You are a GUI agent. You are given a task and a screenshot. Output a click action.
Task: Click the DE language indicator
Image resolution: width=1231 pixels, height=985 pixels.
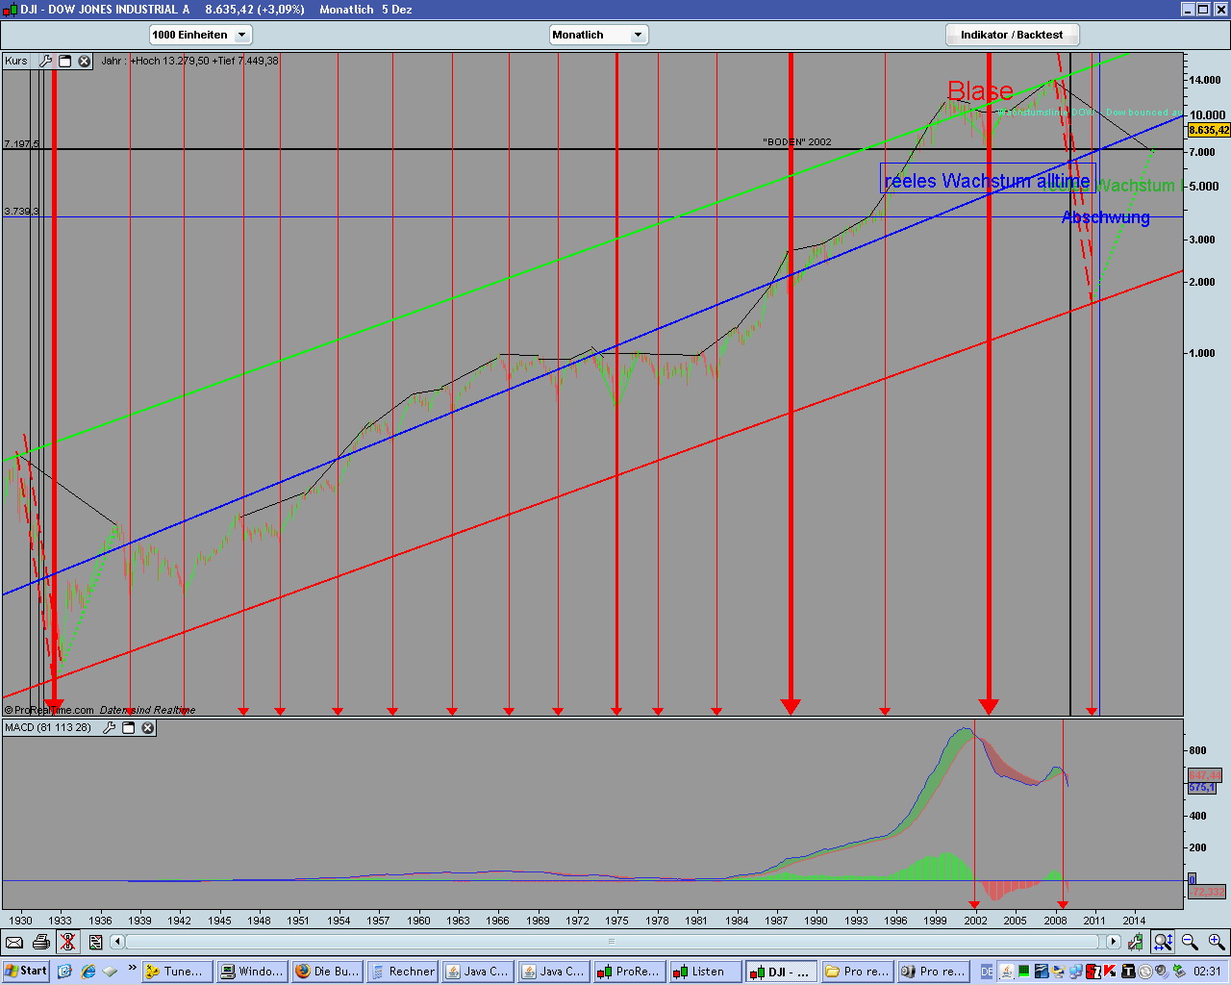(x=987, y=972)
